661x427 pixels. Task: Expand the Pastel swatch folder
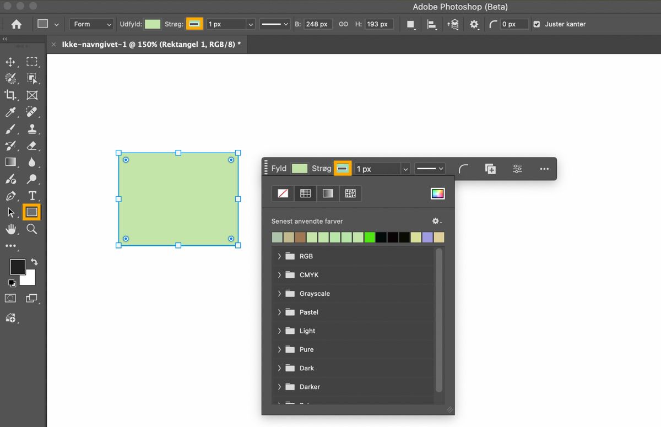coord(279,312)
